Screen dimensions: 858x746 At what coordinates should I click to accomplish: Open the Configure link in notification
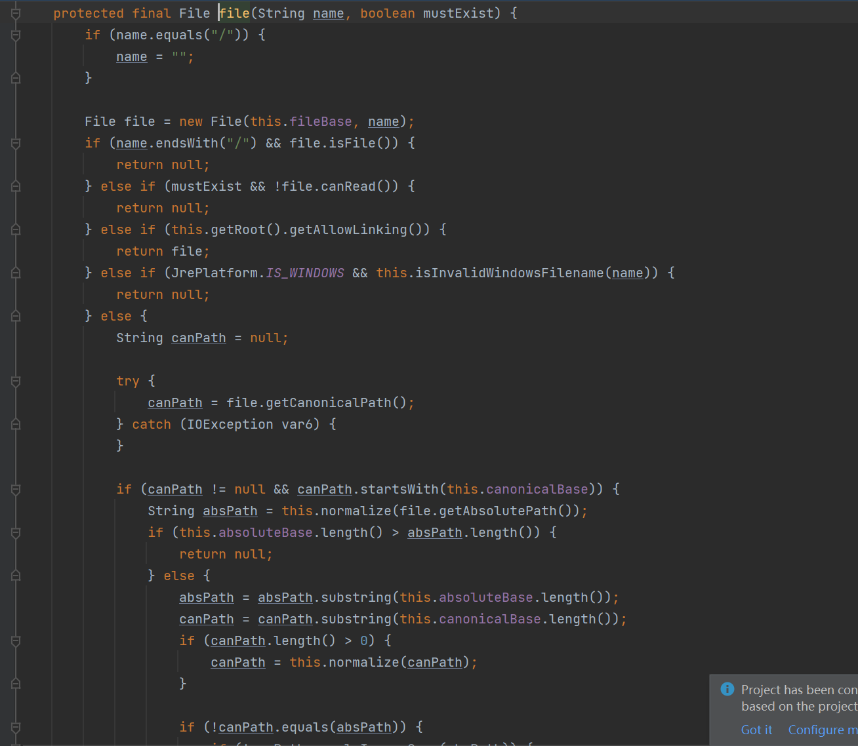(x=823, y=730)
